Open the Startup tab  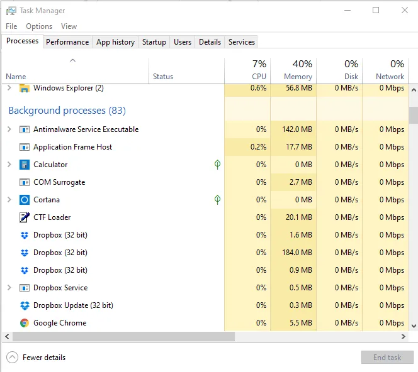[x=154, y=42]
